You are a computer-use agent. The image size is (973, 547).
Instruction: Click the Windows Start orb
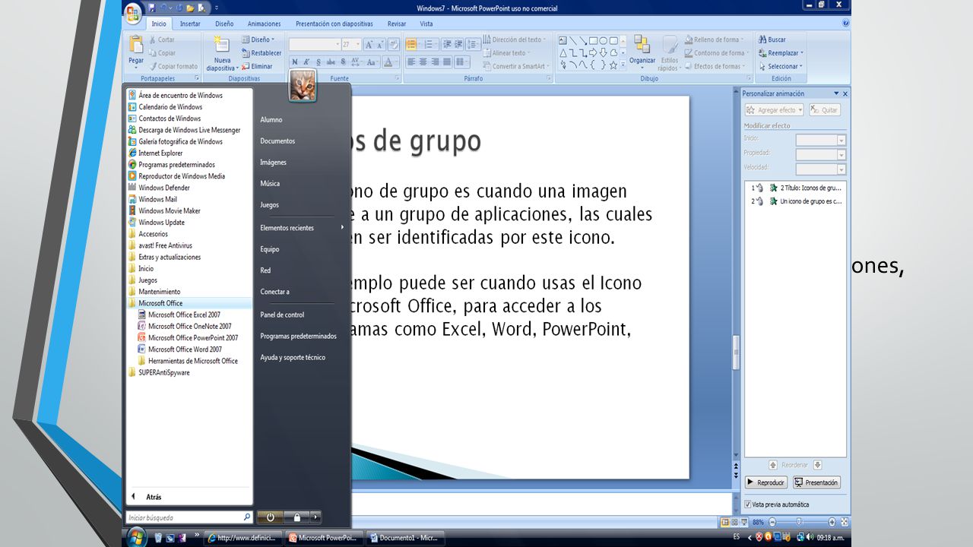pyautogui.click(x=136, y=537)
